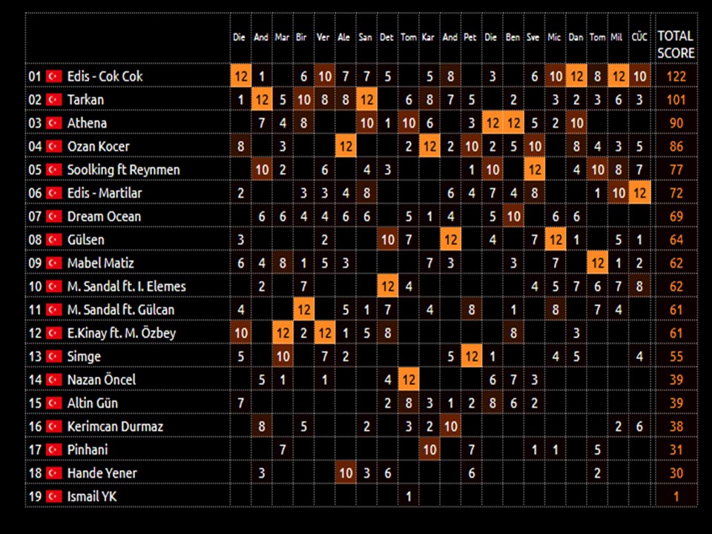Viewport: 712px width, 534px height.
Task: Click the Sve column header
Action: click(533, 37)
